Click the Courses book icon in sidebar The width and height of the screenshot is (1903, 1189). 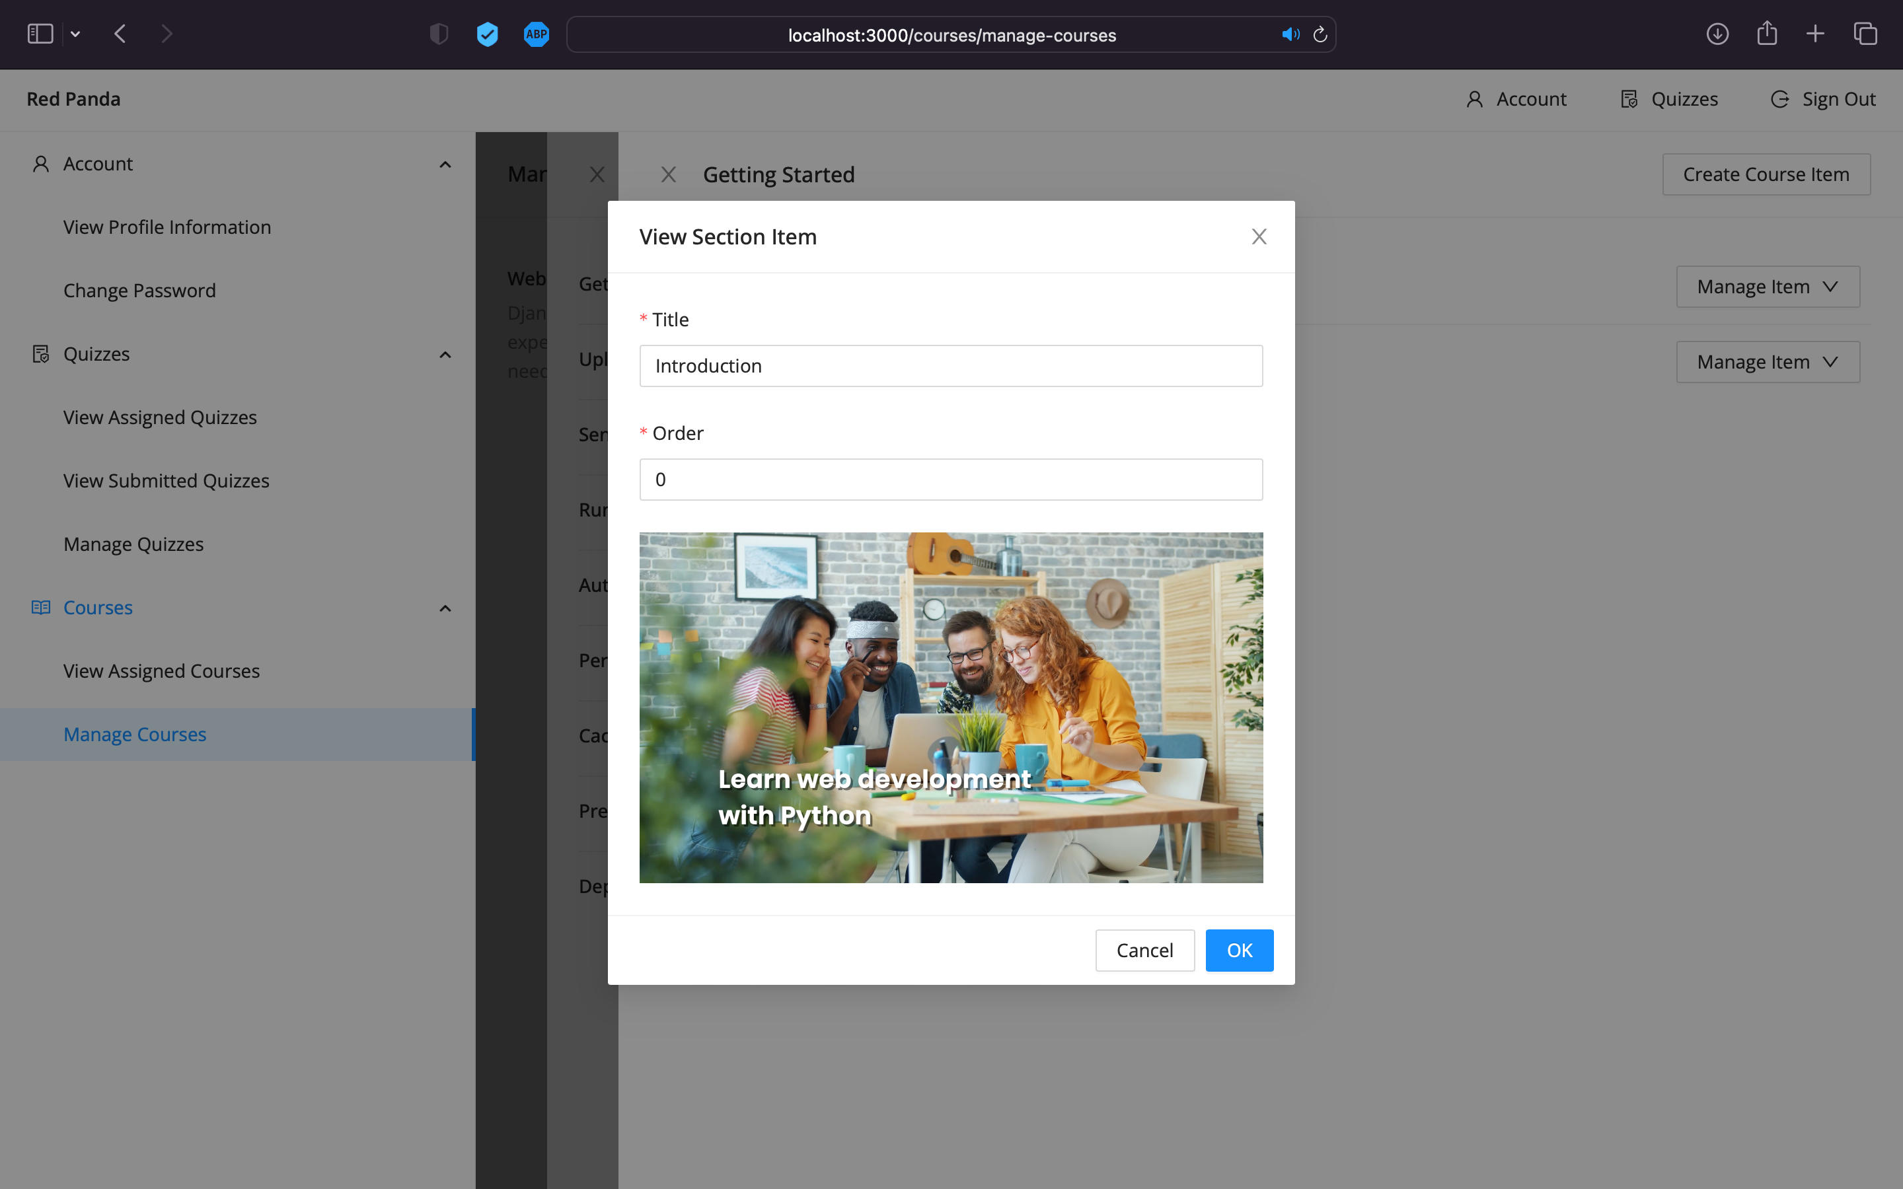coord(41,606)
